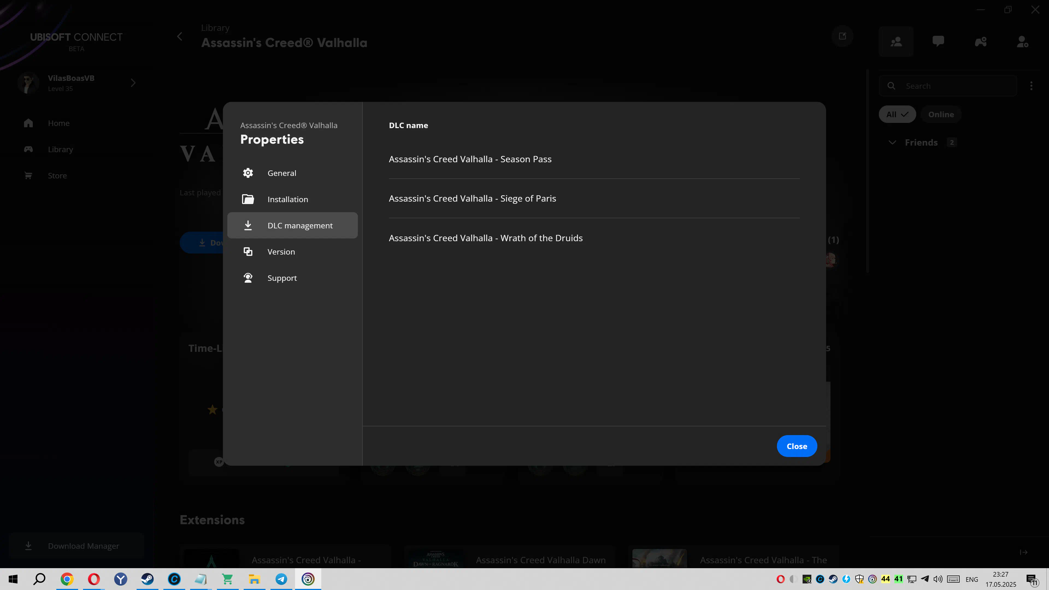
Task: Open the All friends filter dropdown
Action: click(897, 114)
